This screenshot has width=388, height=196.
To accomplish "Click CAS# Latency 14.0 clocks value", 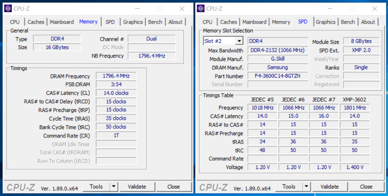I will [x=116, y=93].
